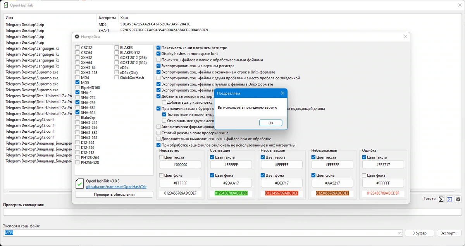Close the Настройки dialog

405,37
